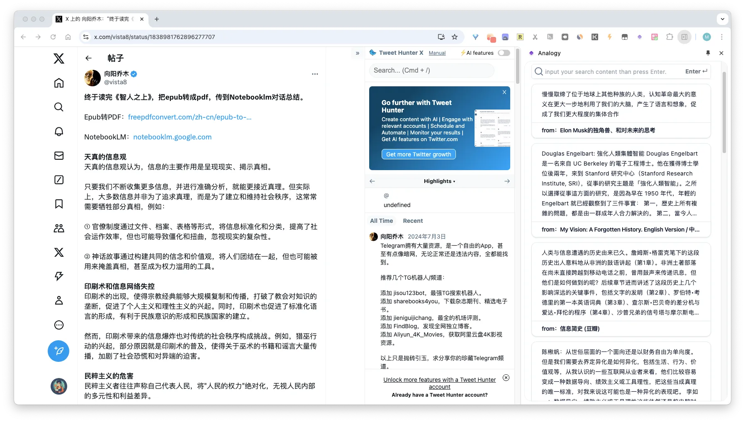Open the notebooklm.google.com link
Viewport: 745px width, 422px height.
click(x=172, y=137)
